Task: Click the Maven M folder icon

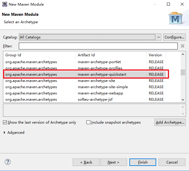Action: pos(175,18)
